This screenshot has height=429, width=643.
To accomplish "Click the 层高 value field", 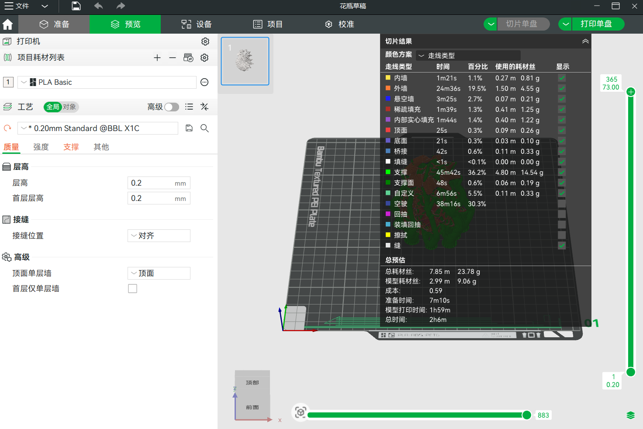I will coord(159,183).
